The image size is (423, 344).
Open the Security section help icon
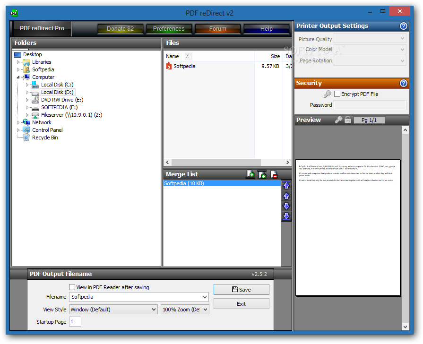pyautogui.click(x=403, y=83)
